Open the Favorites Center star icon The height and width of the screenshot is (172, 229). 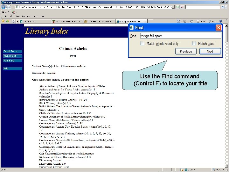coord(3,21)
